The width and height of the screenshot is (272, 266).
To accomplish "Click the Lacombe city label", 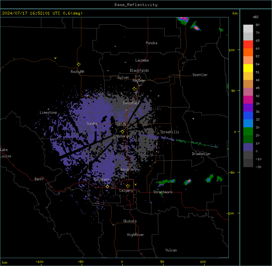I will tap(142, 60).
